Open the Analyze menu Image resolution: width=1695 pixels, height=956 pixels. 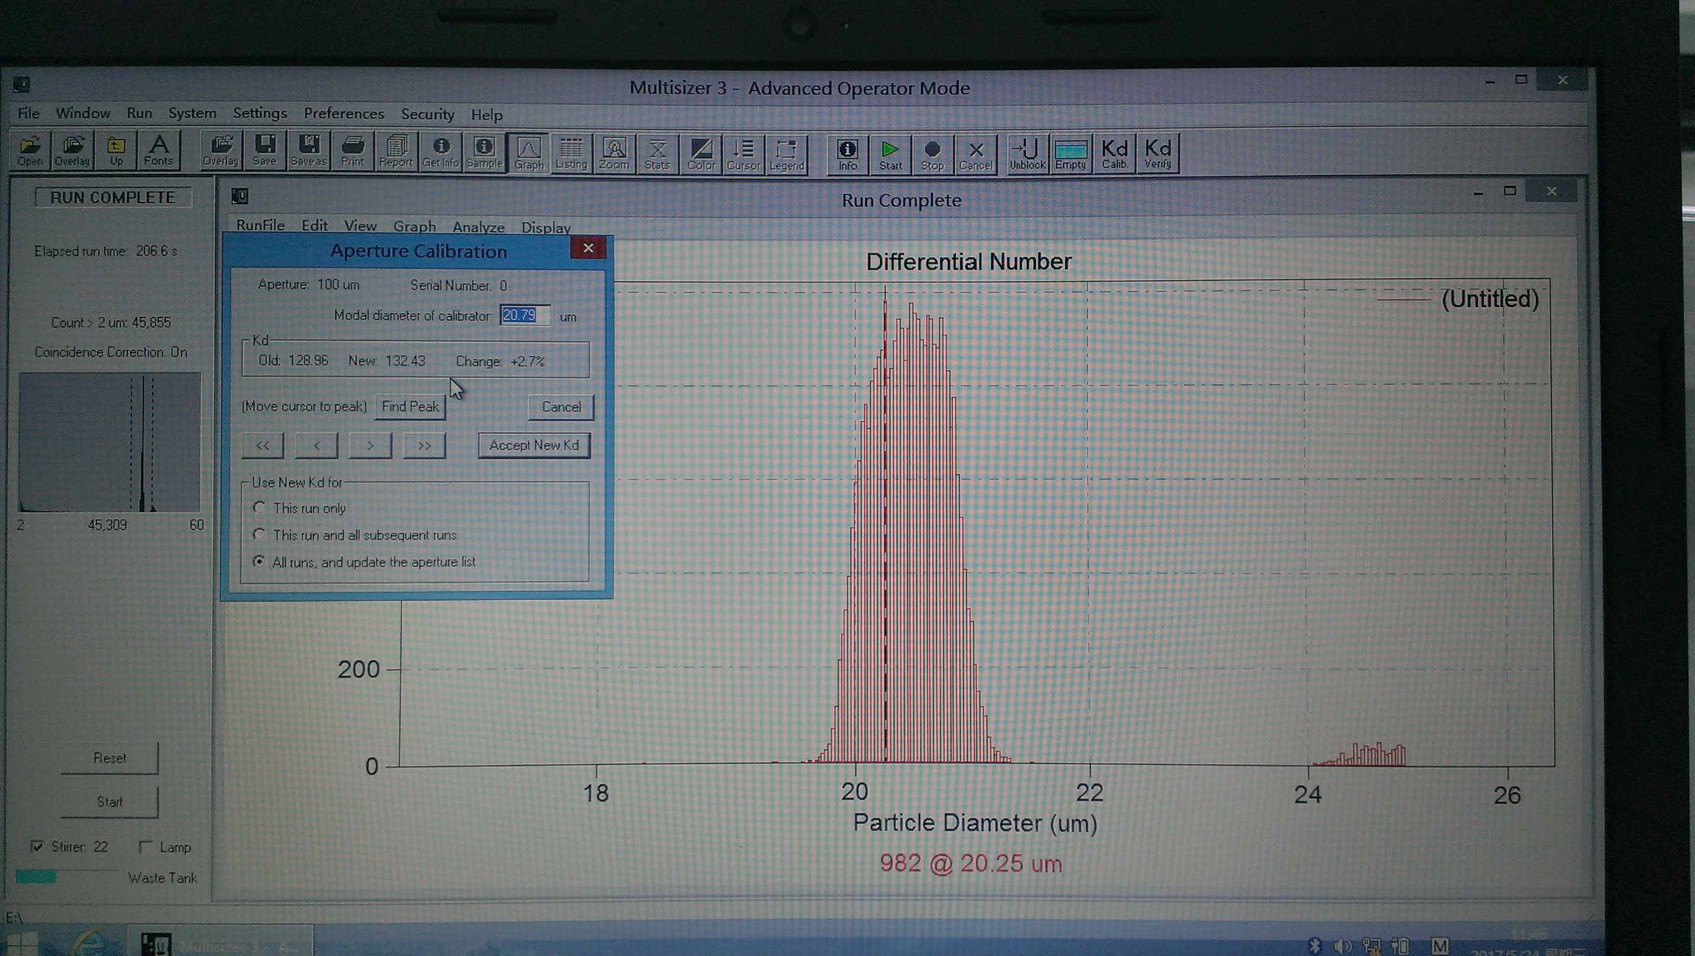(x=478, y=227)
